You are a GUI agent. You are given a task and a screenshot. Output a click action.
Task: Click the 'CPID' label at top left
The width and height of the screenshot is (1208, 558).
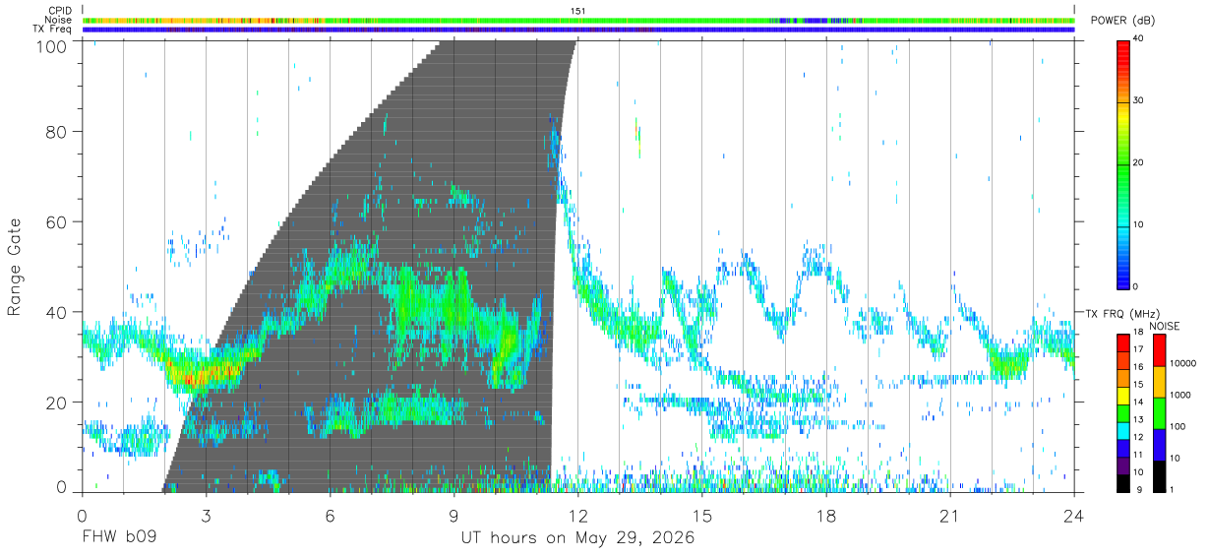coord(59,11)
